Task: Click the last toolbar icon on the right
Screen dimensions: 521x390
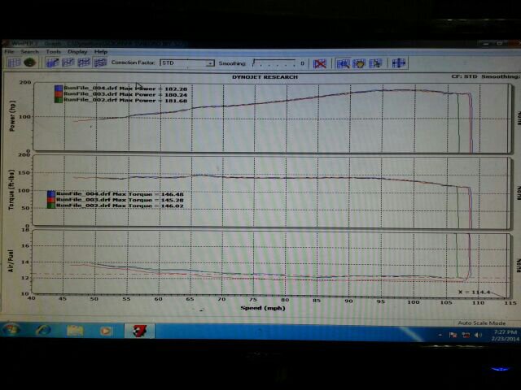Action: [398, 63]
